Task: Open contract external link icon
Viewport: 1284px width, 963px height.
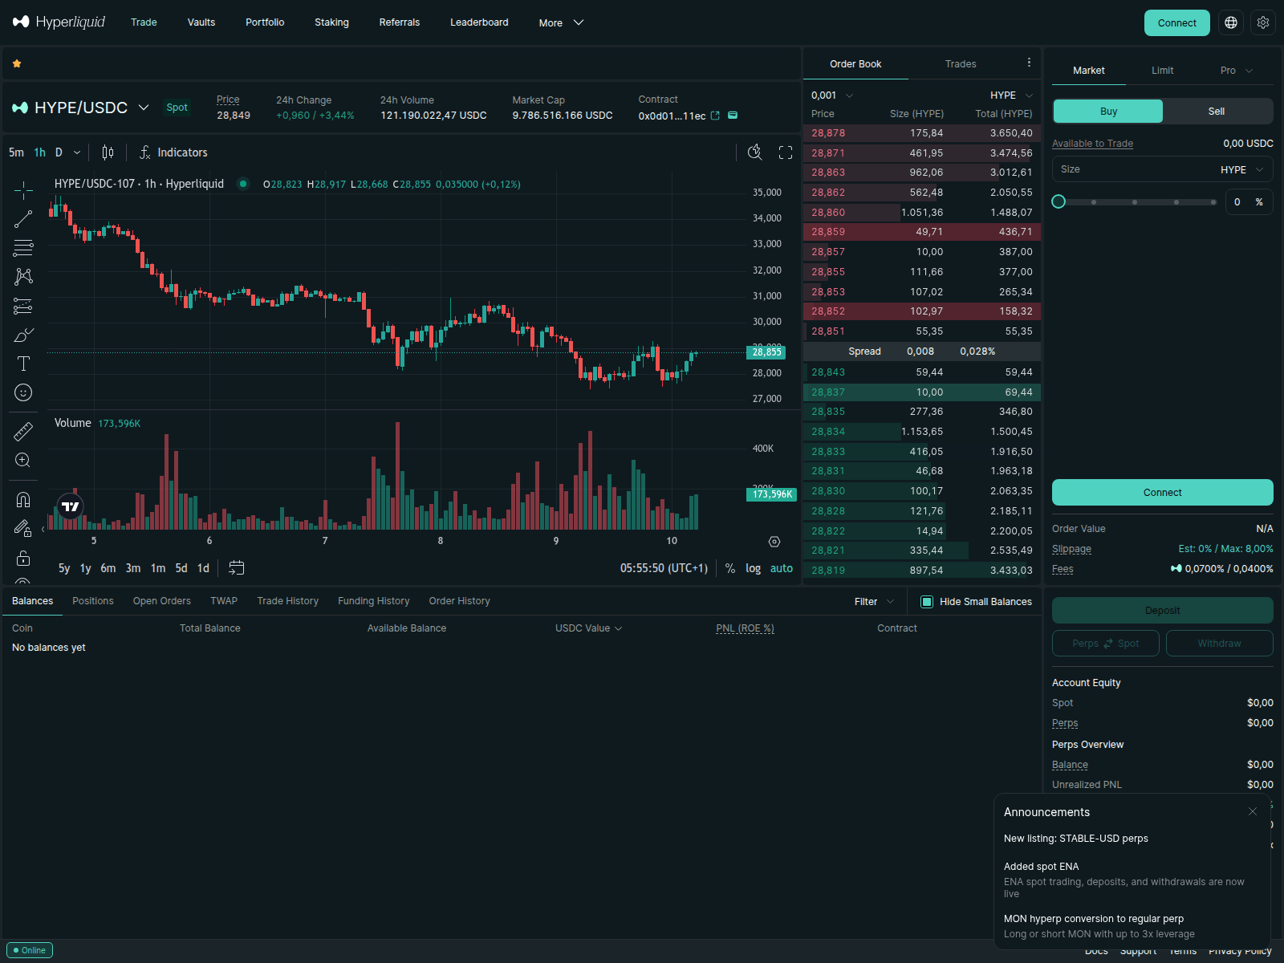Action: pyautogui.click(x=715, y=116)
